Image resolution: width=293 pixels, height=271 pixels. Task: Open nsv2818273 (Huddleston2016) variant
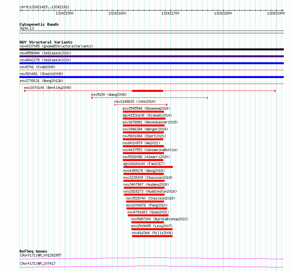click(150, 191)
